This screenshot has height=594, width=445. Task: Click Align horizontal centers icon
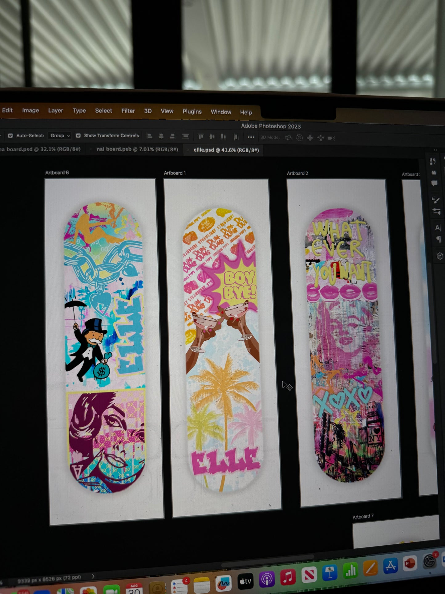[161, 136]
